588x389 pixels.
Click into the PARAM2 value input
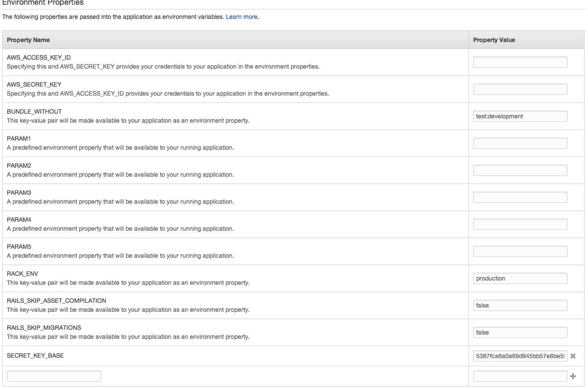pyautogui.click(x=520, y=170)
